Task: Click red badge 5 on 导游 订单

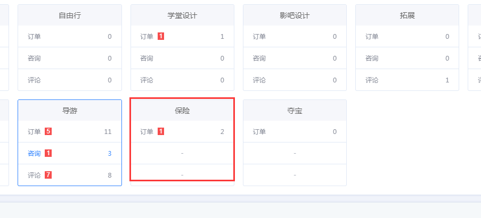Action: click(48, 131)
